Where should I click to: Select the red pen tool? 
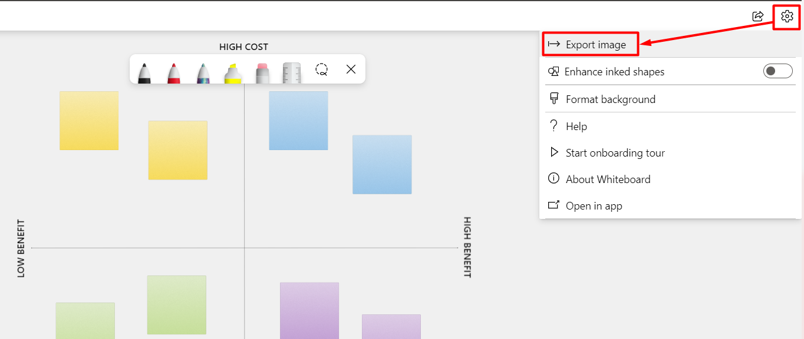(x=173, y=72)
